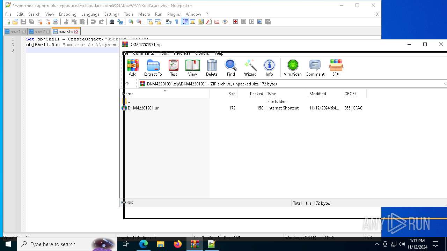Click Find binoculars icon in Notepad++
This screenshot has width=447, height=251.
coord(112,22)
